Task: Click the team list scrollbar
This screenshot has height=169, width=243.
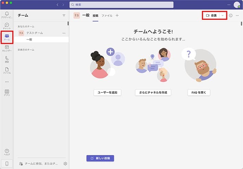Action: click(x=68, y=24)
